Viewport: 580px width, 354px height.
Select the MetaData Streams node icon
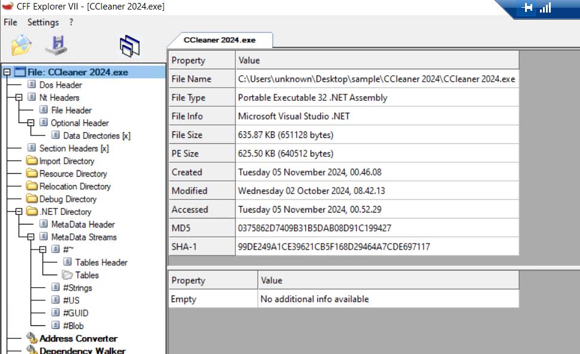click(x=44, y=236)
